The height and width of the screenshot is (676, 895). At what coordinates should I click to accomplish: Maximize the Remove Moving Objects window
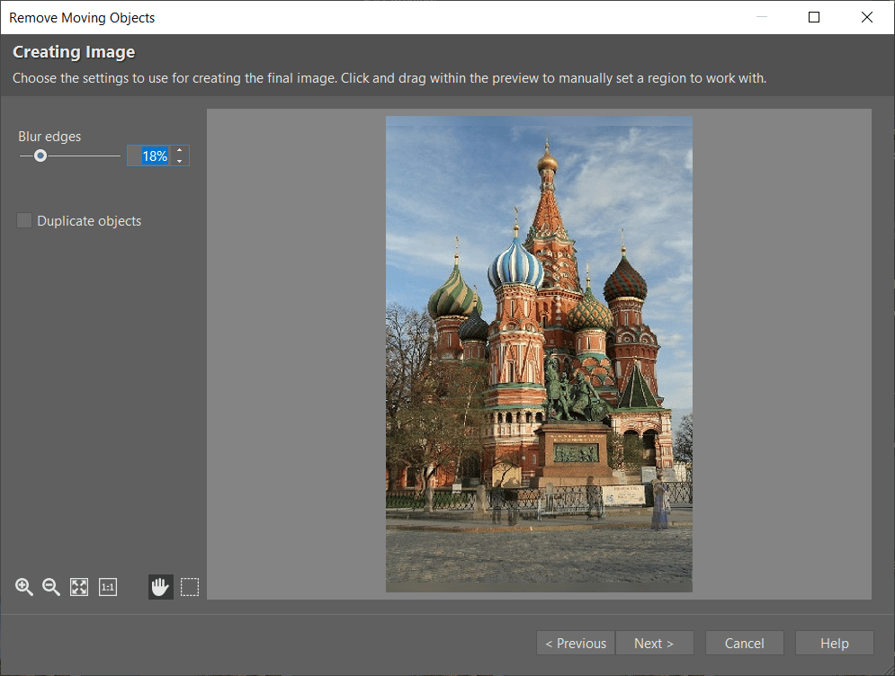pos(814,17)
